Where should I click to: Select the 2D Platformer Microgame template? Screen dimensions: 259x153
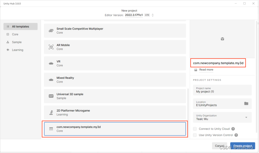click(x=115, y=112)
